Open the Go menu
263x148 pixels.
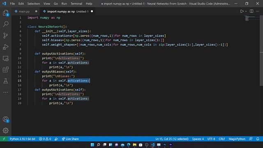56,4
